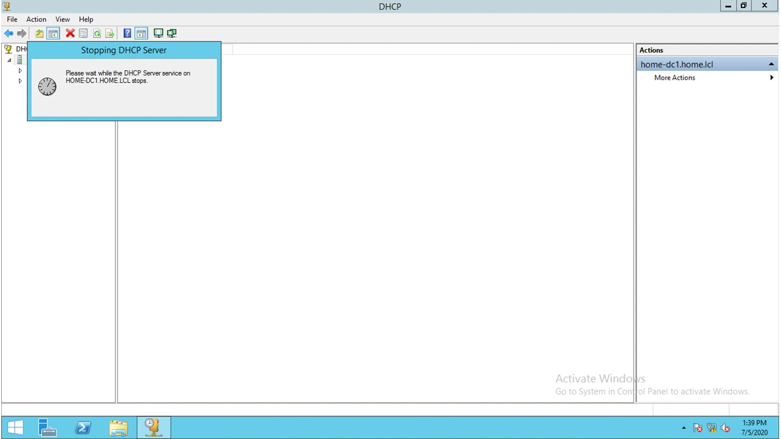Image resolution: width=781 pixels, height=439 pixels.
Task: Close the DHCP window
Action: [765, 6]
